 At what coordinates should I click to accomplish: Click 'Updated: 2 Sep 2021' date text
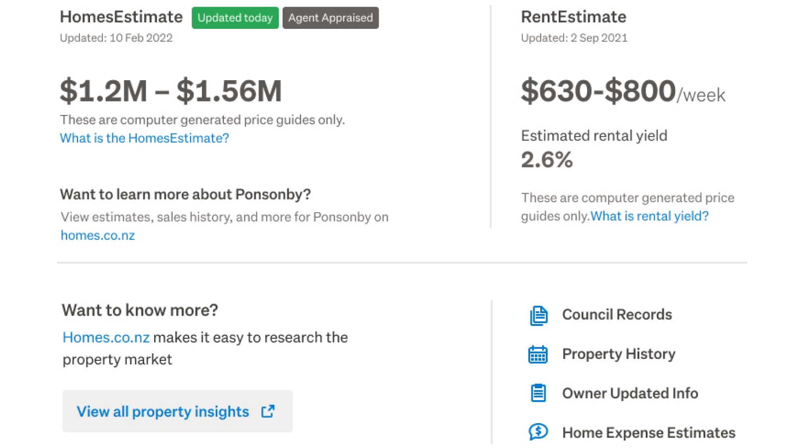574,38
